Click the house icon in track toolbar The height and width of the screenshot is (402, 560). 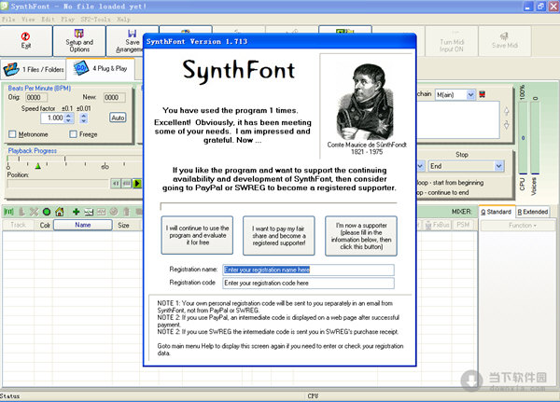pyautogui.click(x=60, y=212)
